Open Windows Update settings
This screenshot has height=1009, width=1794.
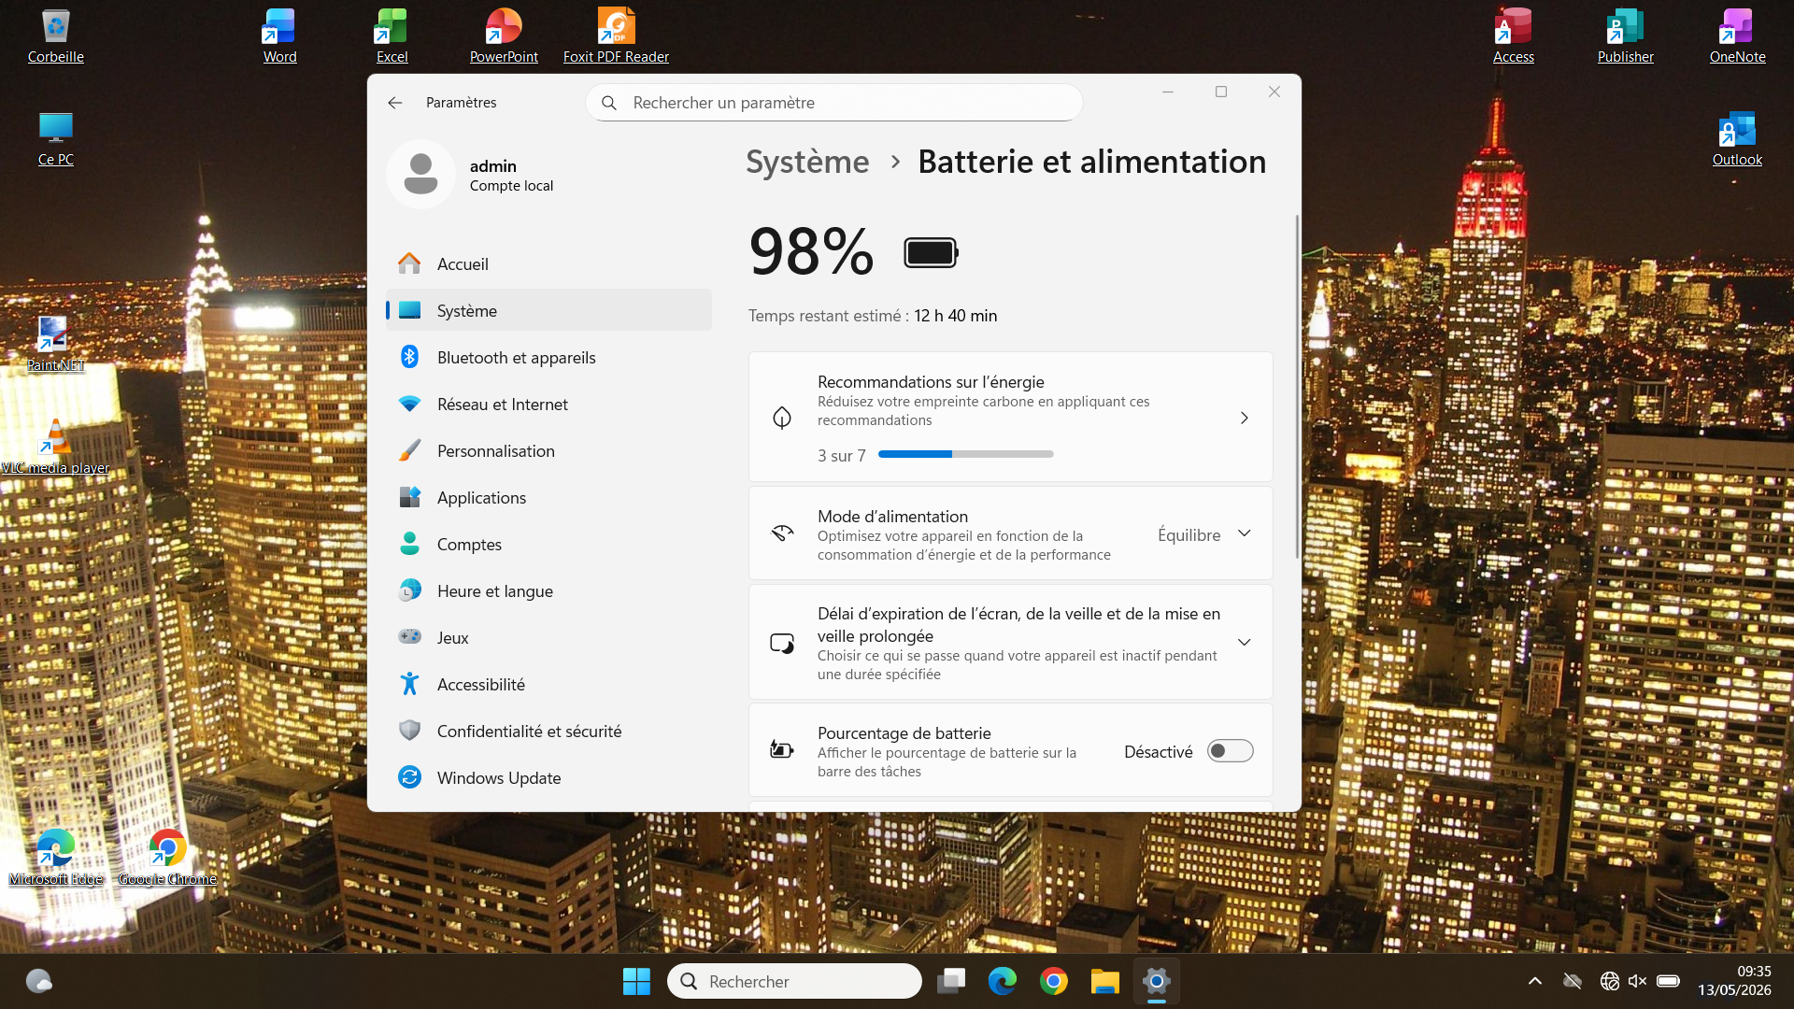tap(548, 778)
